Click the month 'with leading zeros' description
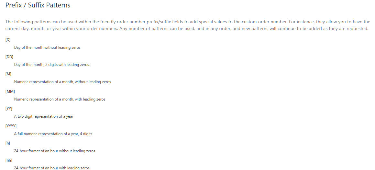Image resolution: width=375 pixels, height=170 pixels. pos(60,99)
